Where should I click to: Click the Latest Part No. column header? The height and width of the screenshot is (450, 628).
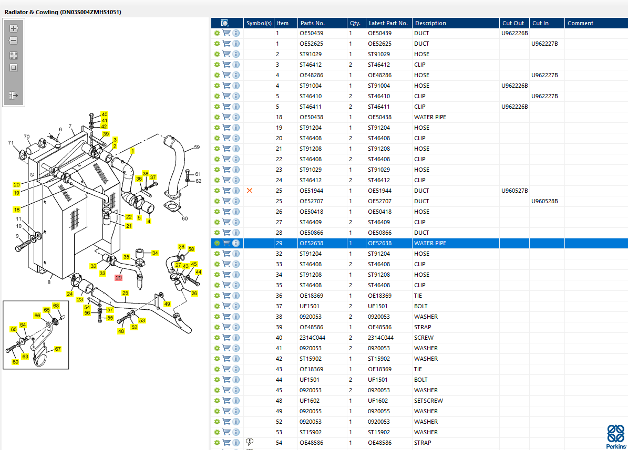click(x=388, y=23)
